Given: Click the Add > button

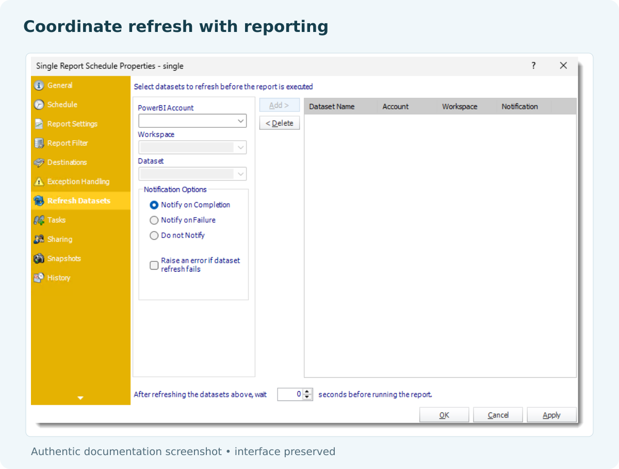Looking at the screenshot, I should (279, 105).
